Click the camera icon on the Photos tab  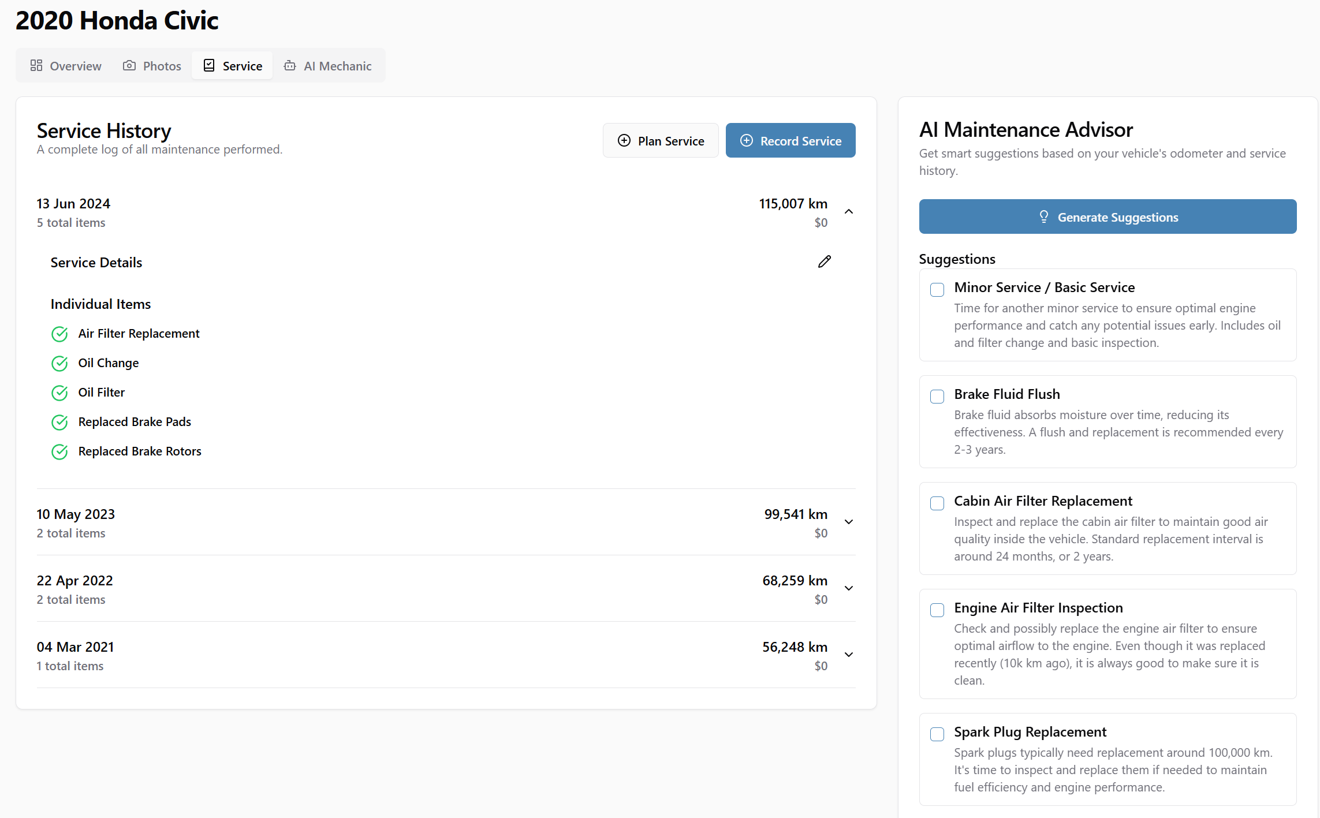pos(129,66)
